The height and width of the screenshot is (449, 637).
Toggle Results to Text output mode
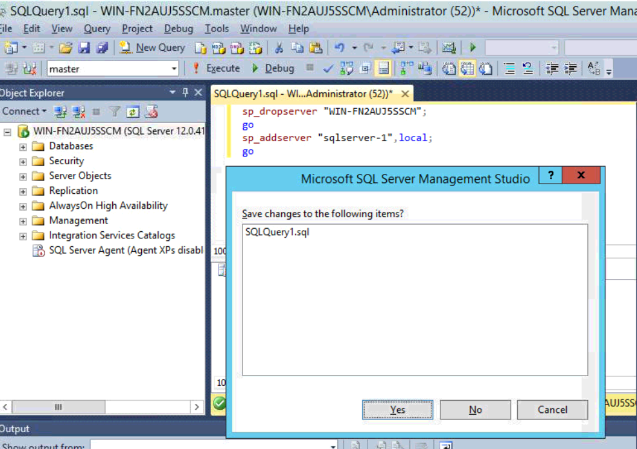[449, 69]
